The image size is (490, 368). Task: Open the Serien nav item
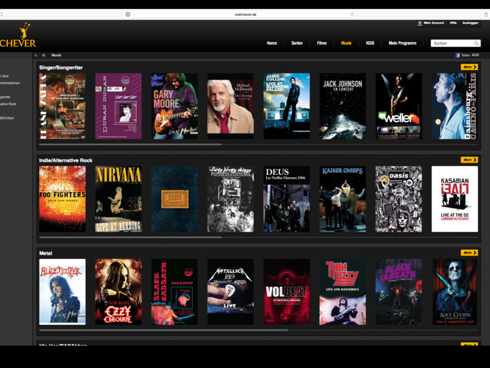[297, 43]
